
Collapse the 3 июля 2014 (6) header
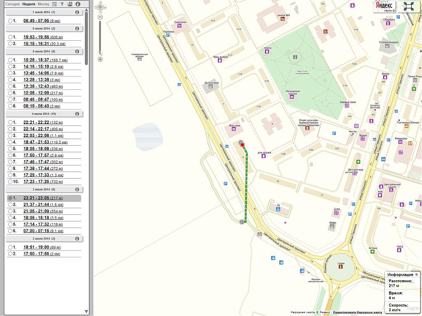point(44,189)
